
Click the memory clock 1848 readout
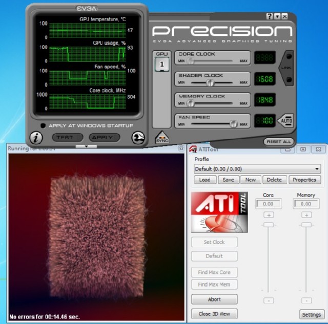(x=265, y=100)
